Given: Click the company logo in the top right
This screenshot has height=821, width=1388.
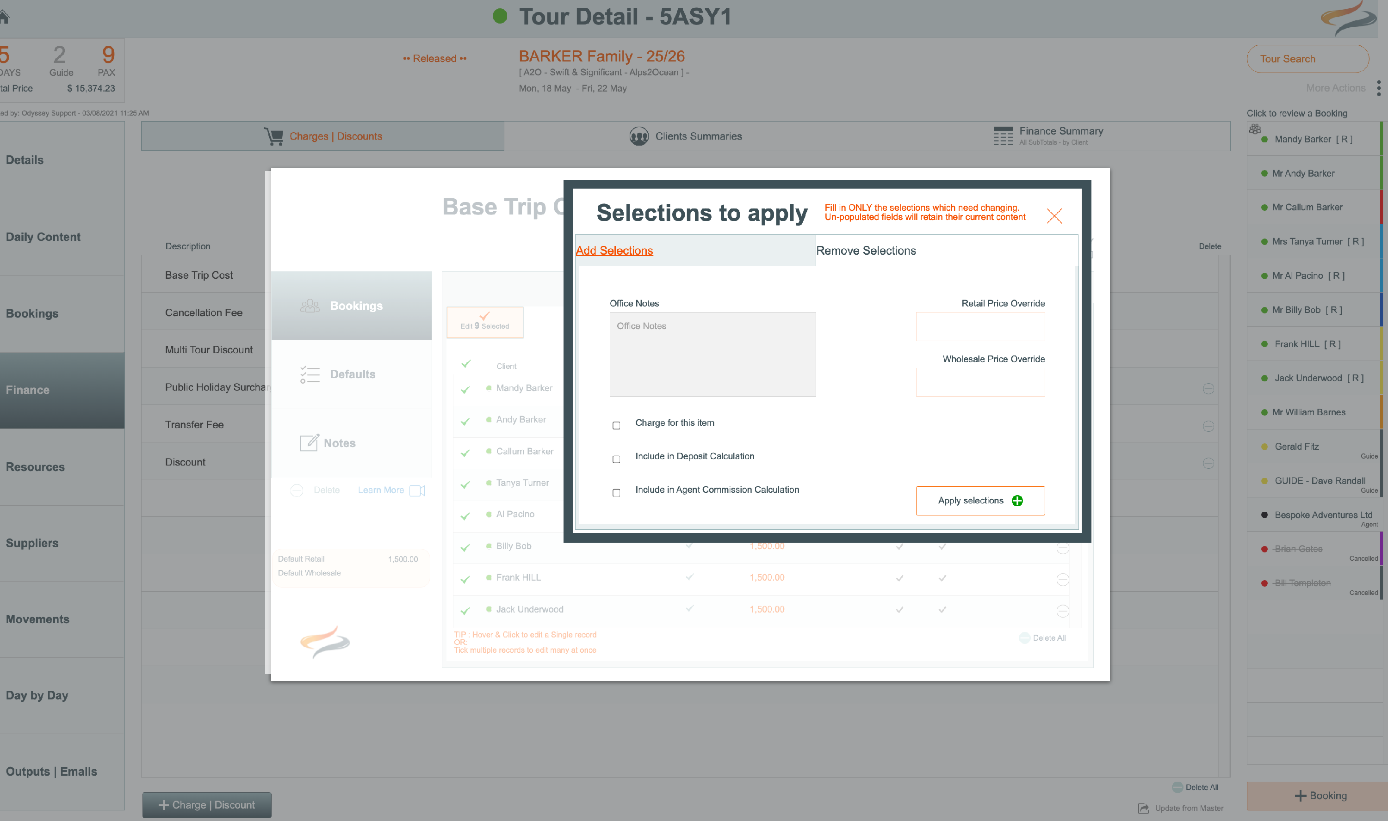Looking at the screenshot, I should (1348, 18).
